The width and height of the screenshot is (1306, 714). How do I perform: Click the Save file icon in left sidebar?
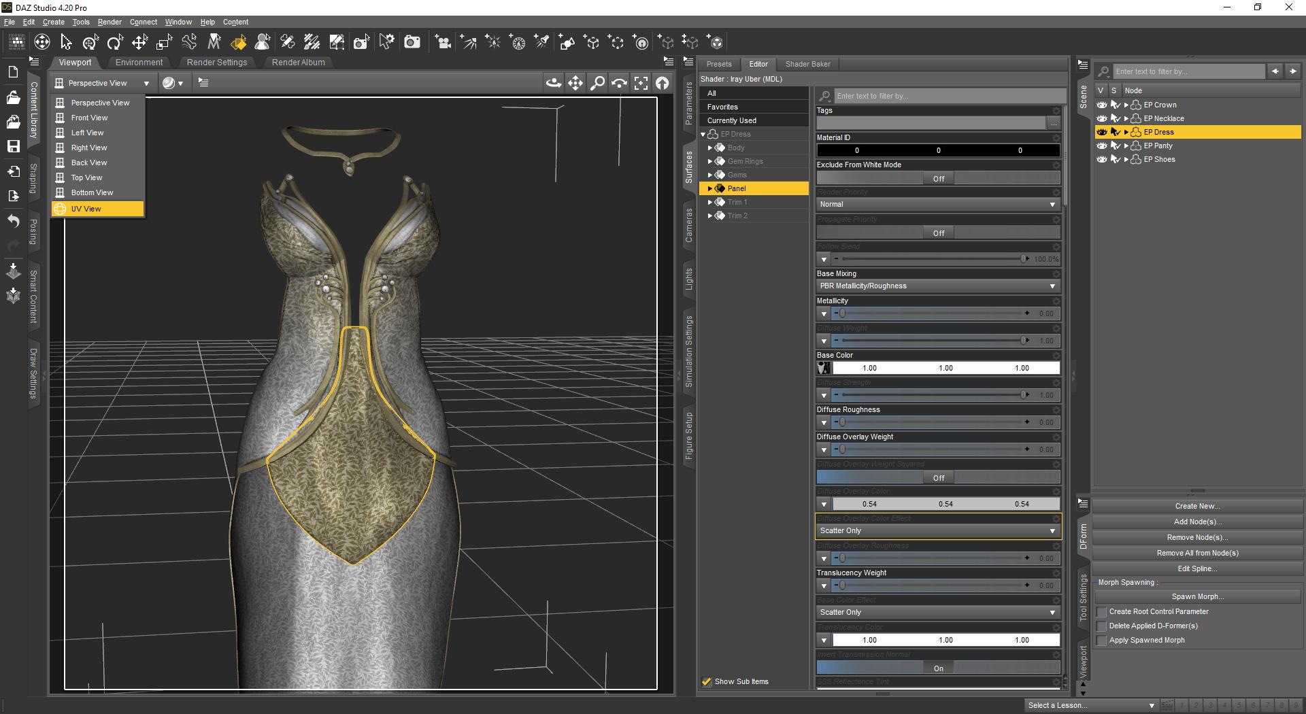point(13,146)
